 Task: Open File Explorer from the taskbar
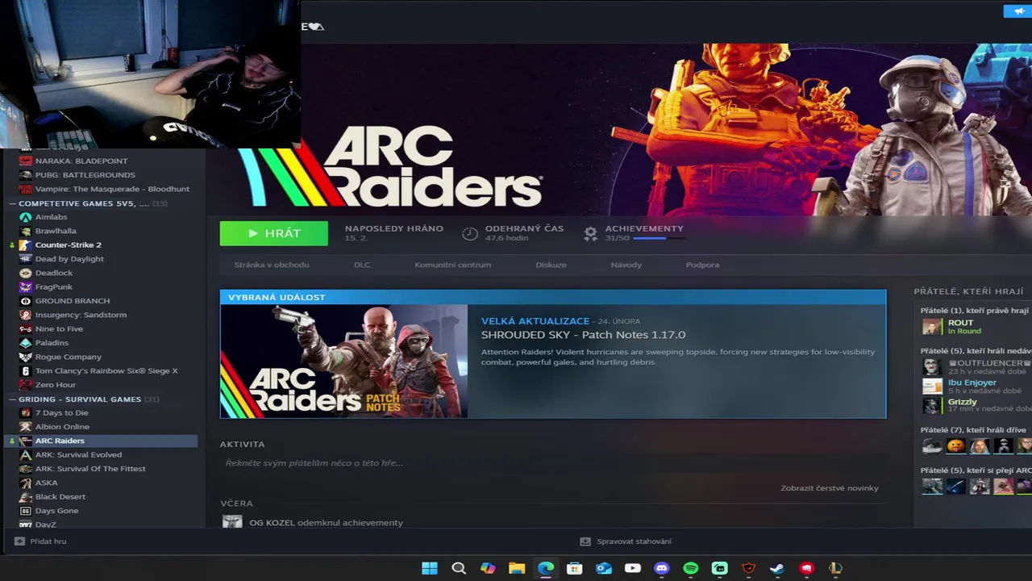pyautogui.click(x=517, y=568)
